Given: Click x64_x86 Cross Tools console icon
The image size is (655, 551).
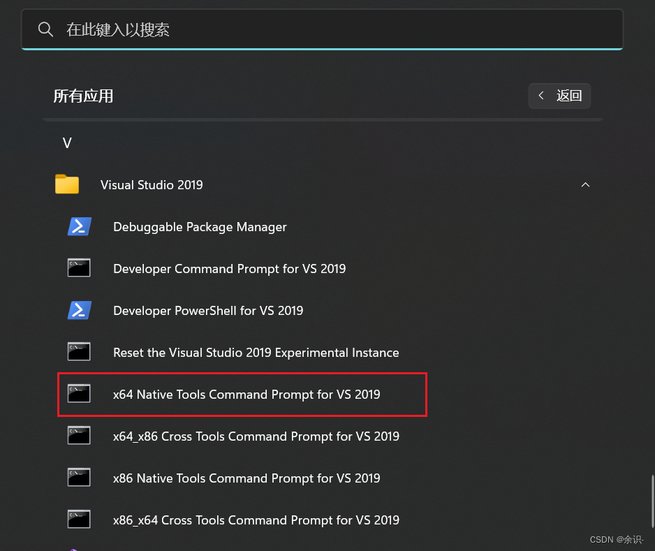Looking at the screenshot, I should coord(79,435).
